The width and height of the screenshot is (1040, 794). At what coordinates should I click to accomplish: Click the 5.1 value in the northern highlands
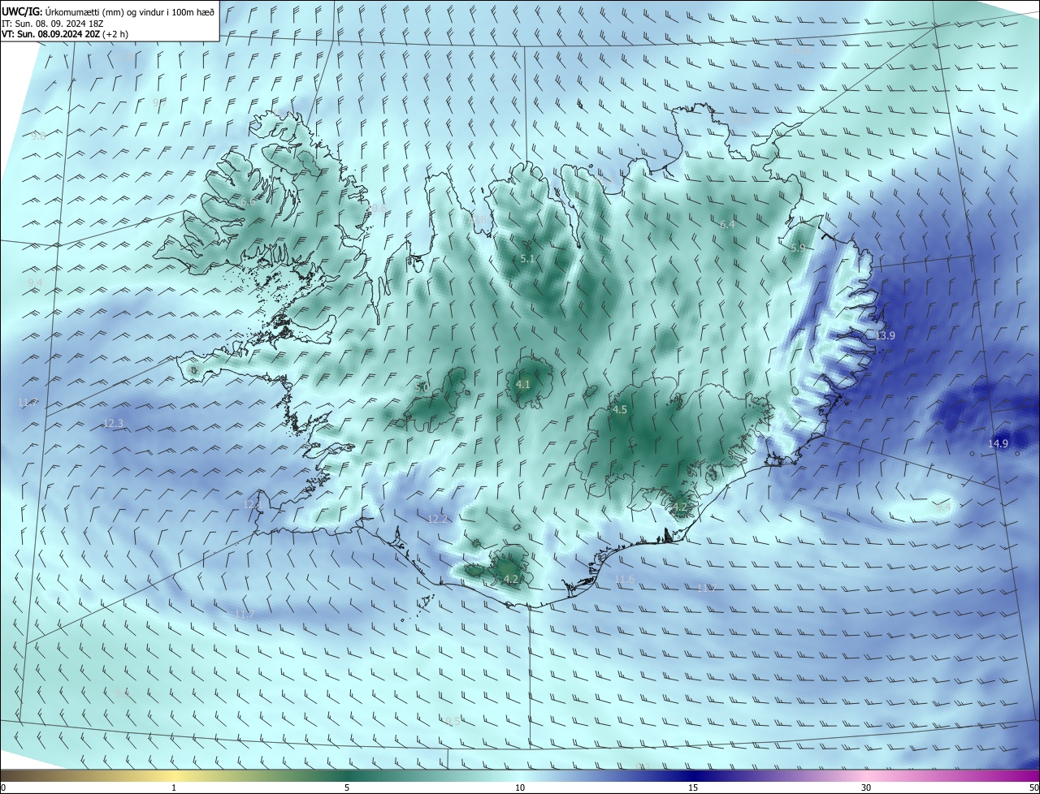[x=527, y=259]
